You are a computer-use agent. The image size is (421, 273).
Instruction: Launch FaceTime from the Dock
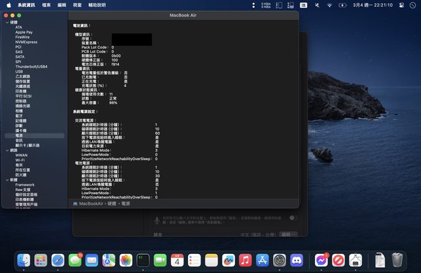tap(160, 260)
